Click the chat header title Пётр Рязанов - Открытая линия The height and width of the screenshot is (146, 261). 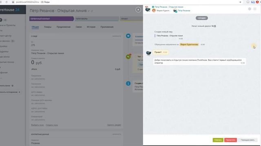[x=169, y=7]
